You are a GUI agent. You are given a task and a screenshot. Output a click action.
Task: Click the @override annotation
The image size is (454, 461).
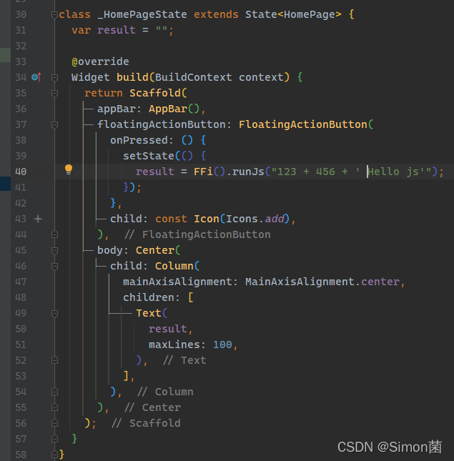[100, 61]
